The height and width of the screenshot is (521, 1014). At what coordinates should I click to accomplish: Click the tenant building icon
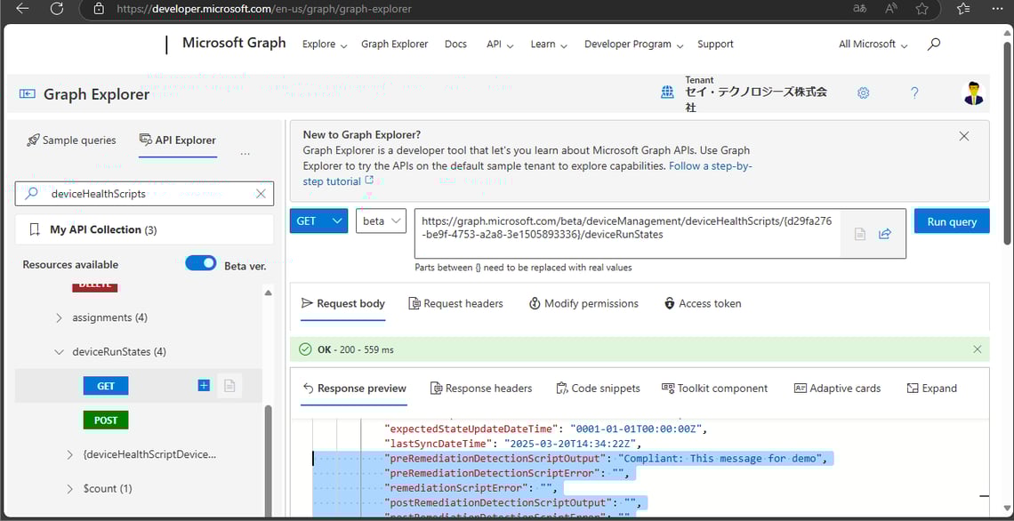(667, 92)
